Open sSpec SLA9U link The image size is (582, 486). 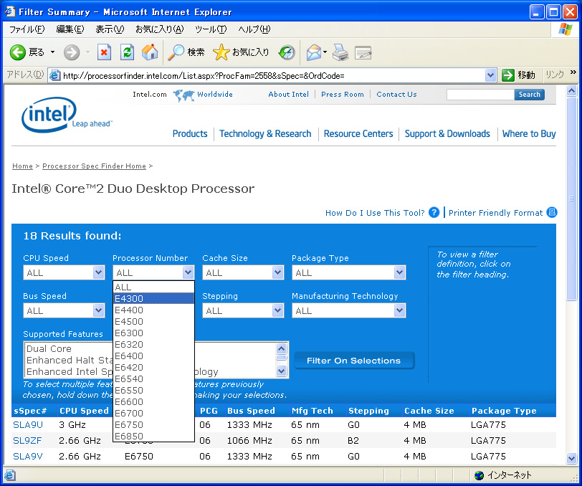click(x=28, y=425)
